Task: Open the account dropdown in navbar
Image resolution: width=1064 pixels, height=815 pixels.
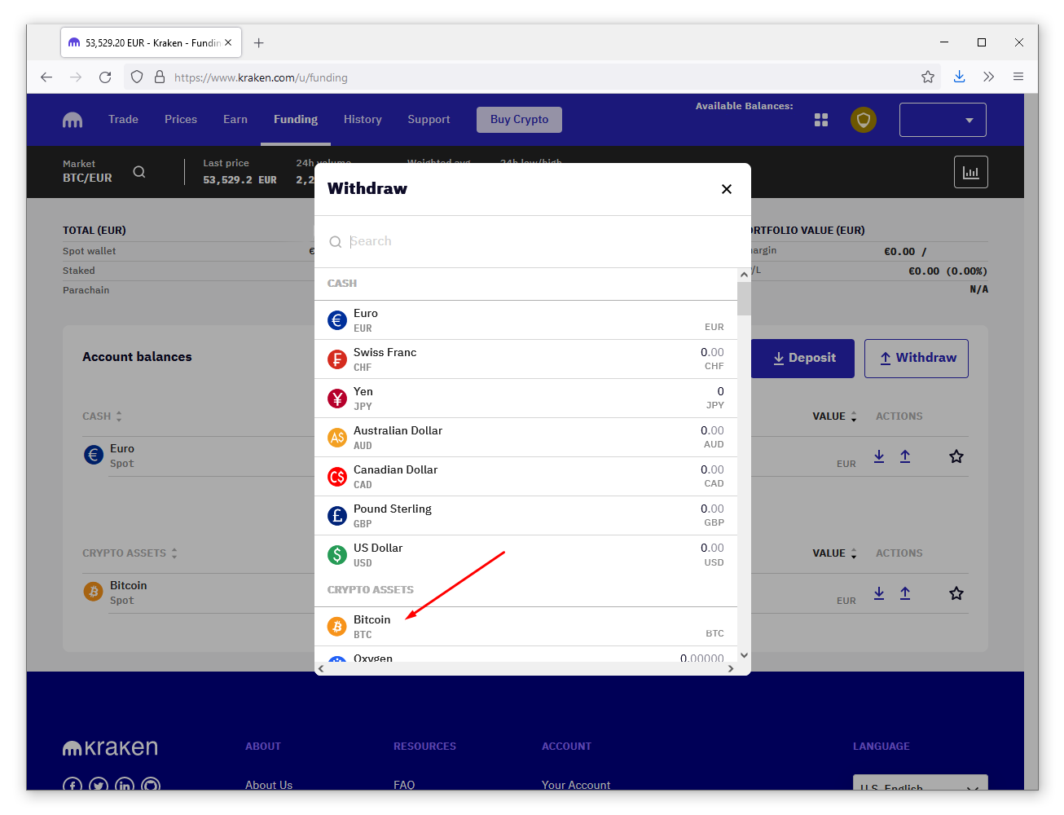Action: click(x=943, y=120)
